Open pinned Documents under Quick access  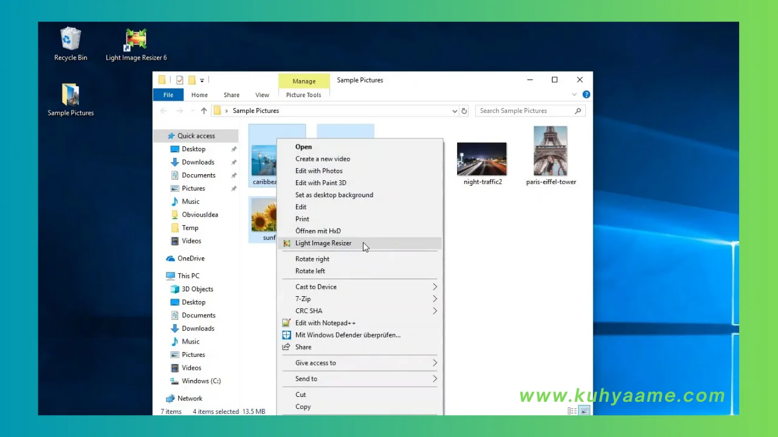pyautogui.click(x=198, y=175)
